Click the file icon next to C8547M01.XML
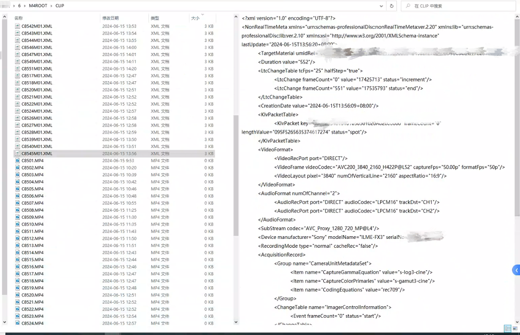520x335 pixels. pyautogui.click(x=18, y=55)
